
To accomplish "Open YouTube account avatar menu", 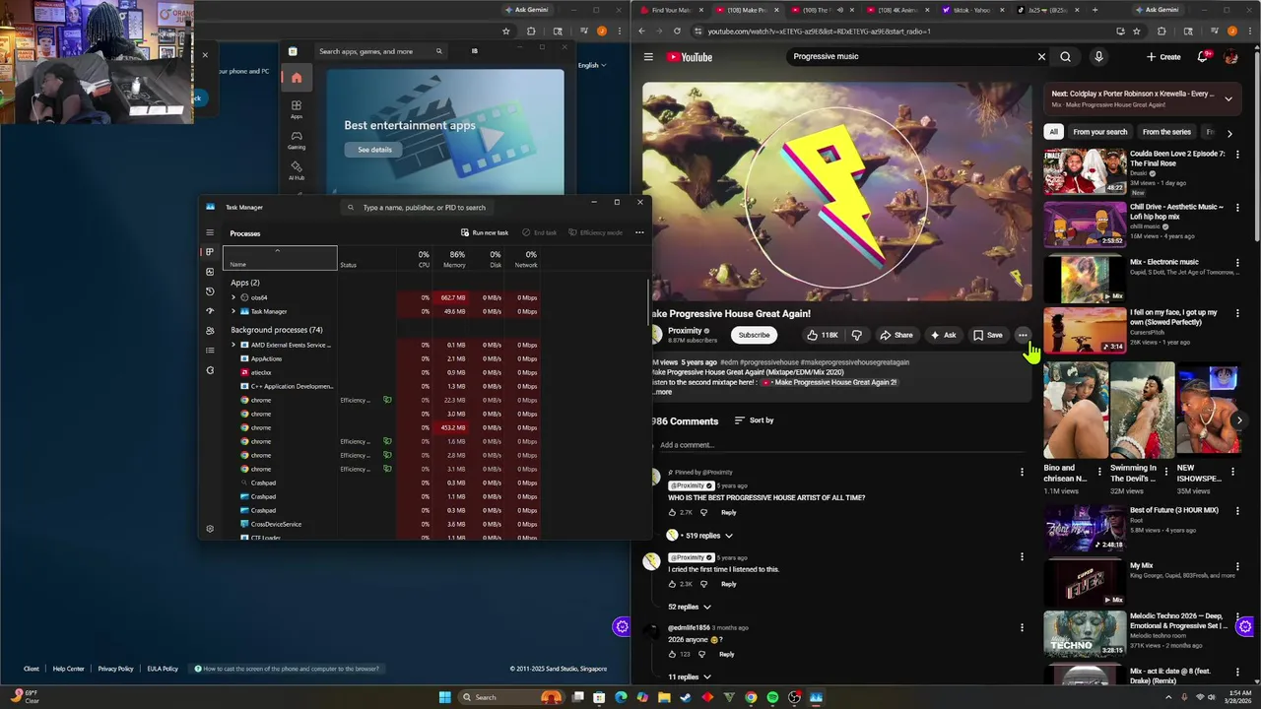I will tap(1230, 57).
